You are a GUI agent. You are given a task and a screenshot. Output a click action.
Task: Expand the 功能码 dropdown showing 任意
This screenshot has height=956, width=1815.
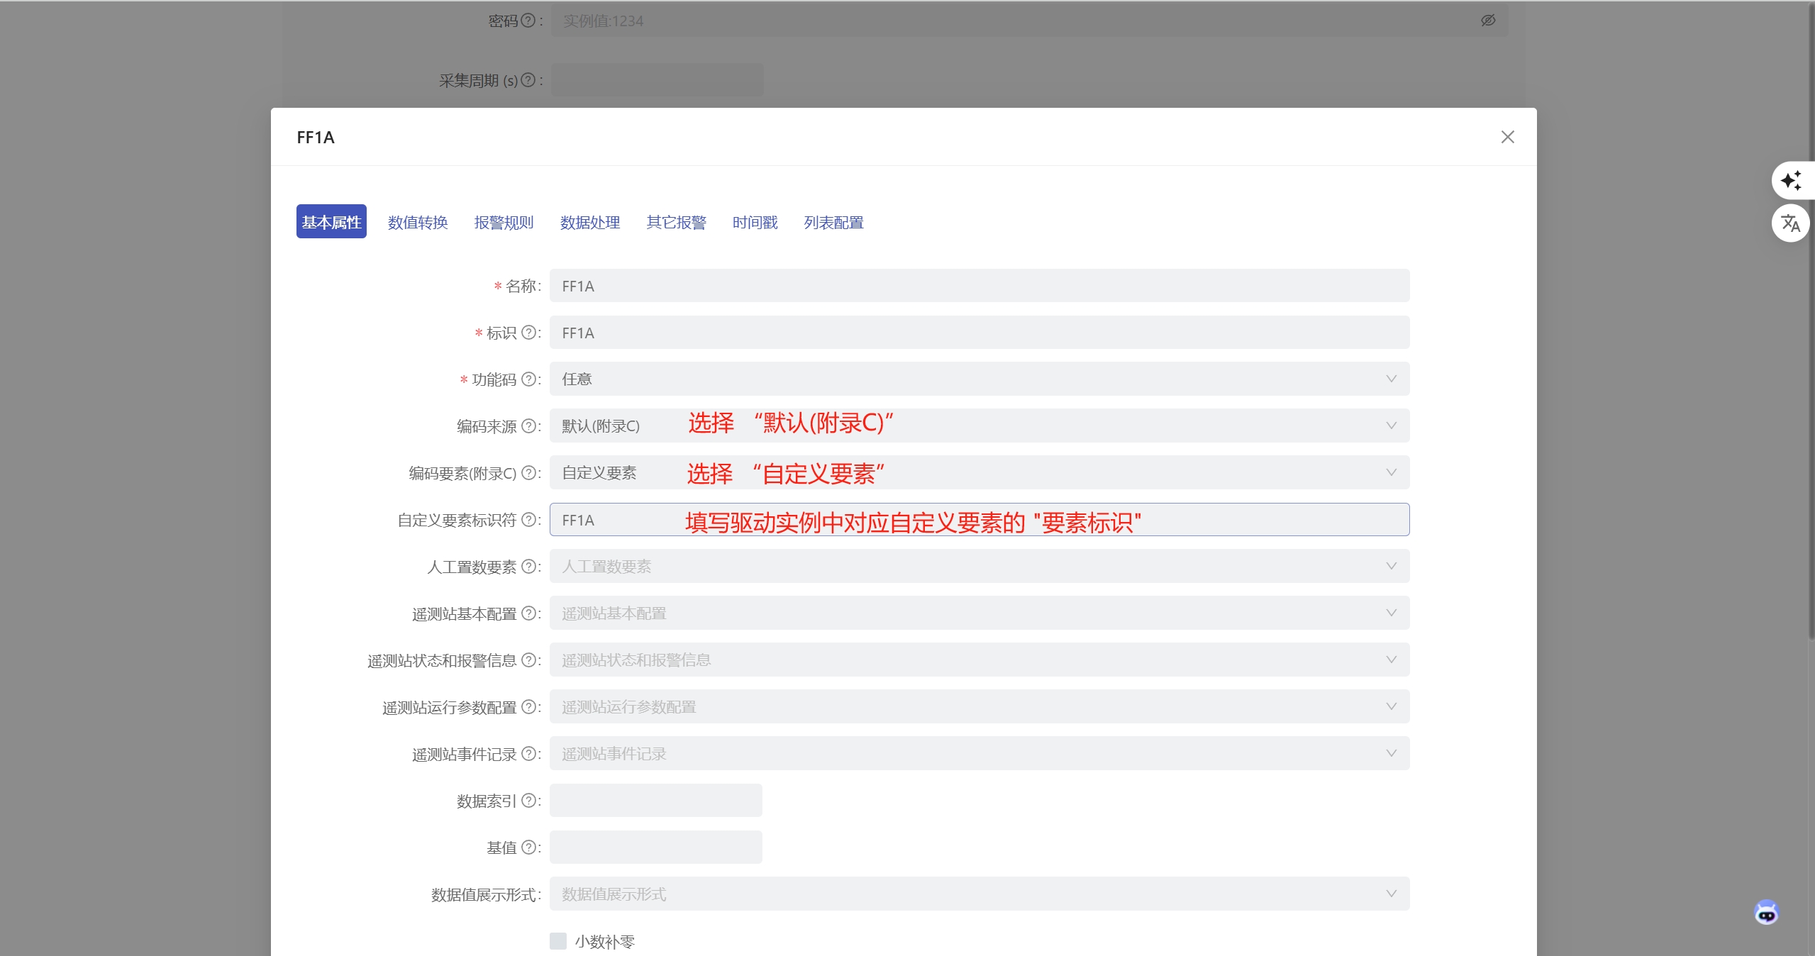(x=979, y=379)
